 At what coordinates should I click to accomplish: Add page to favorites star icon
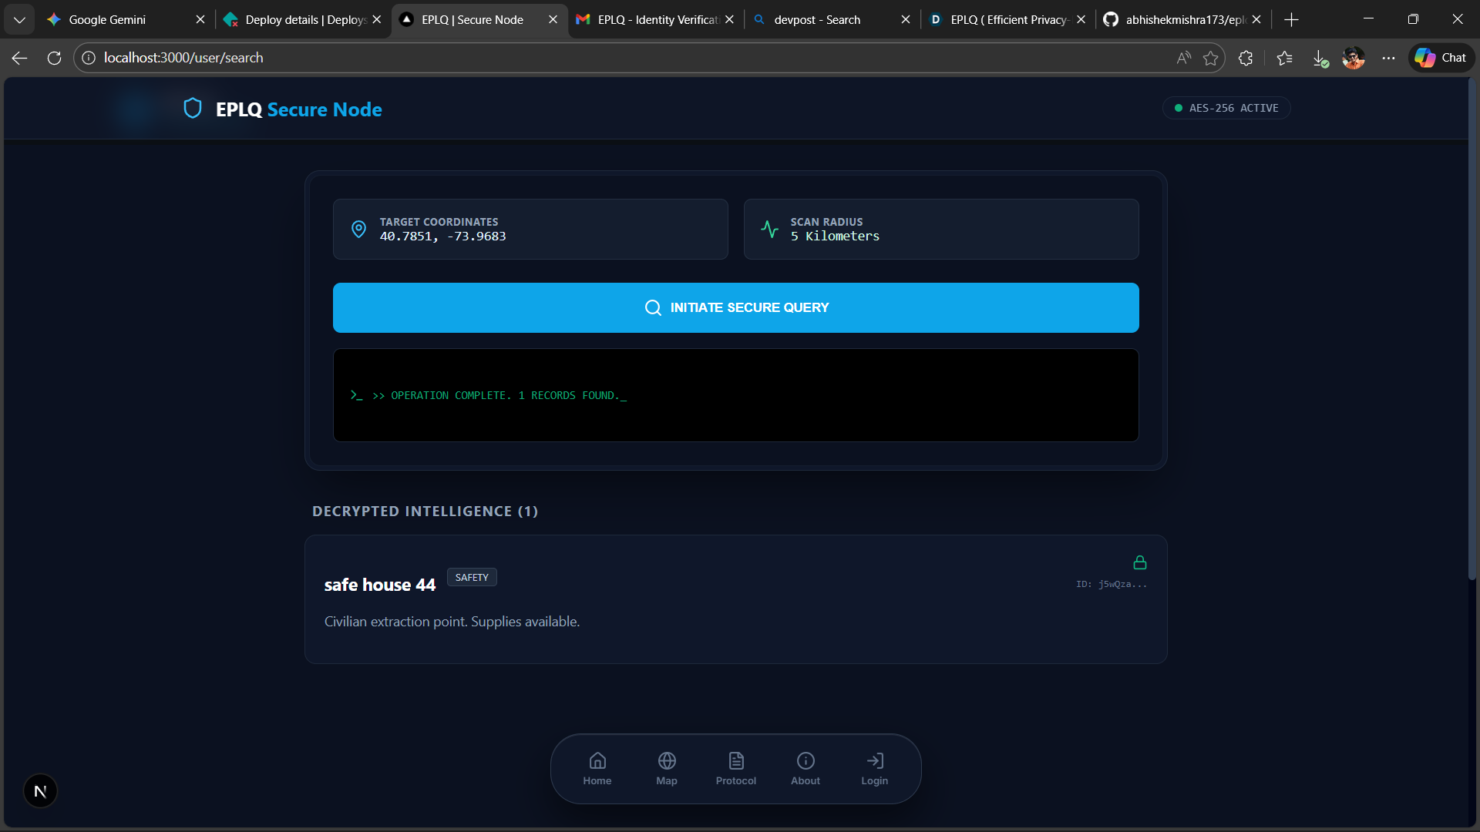1210,58
